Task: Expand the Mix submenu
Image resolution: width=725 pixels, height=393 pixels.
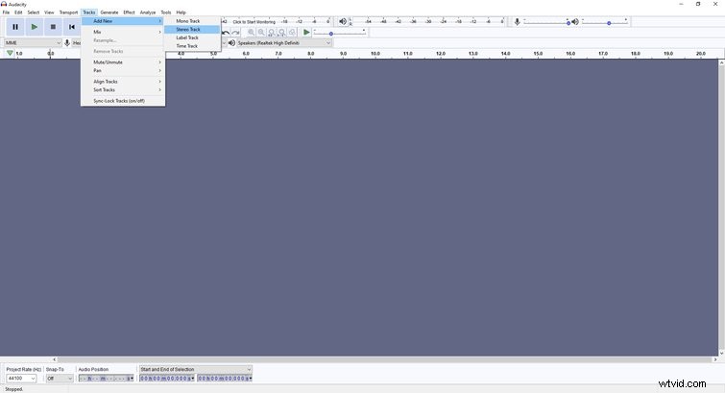Action: tap(123, 32)
